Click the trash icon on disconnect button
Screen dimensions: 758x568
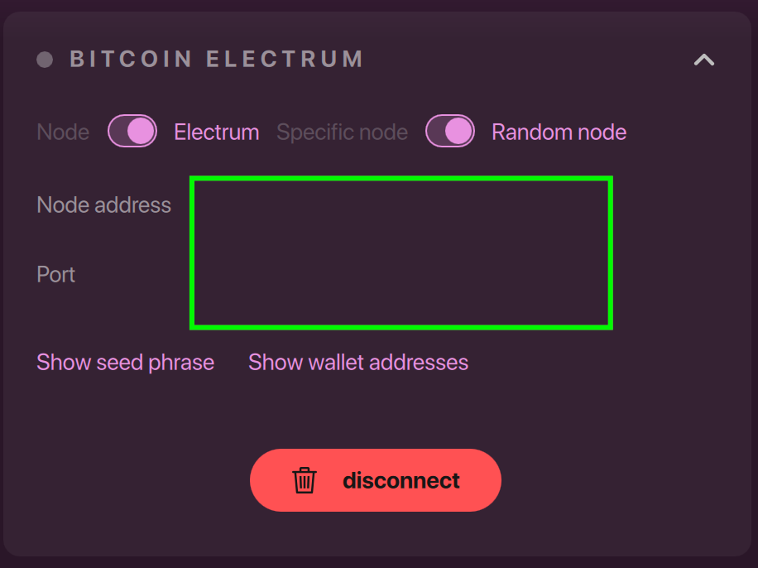305,480
